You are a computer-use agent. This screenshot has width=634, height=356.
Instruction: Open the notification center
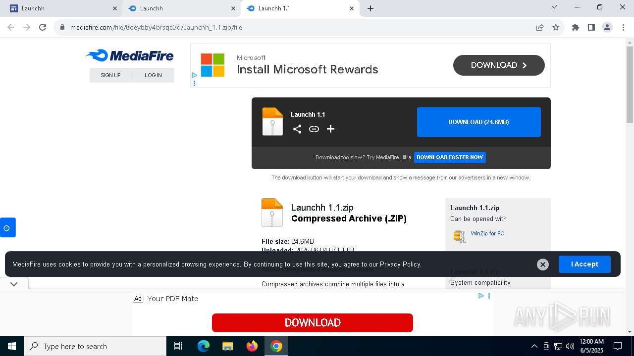pyautogui.click(x=618, y=346)
